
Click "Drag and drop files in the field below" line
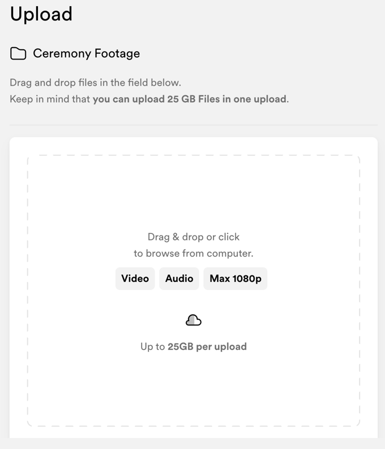(x=95, y=83)
